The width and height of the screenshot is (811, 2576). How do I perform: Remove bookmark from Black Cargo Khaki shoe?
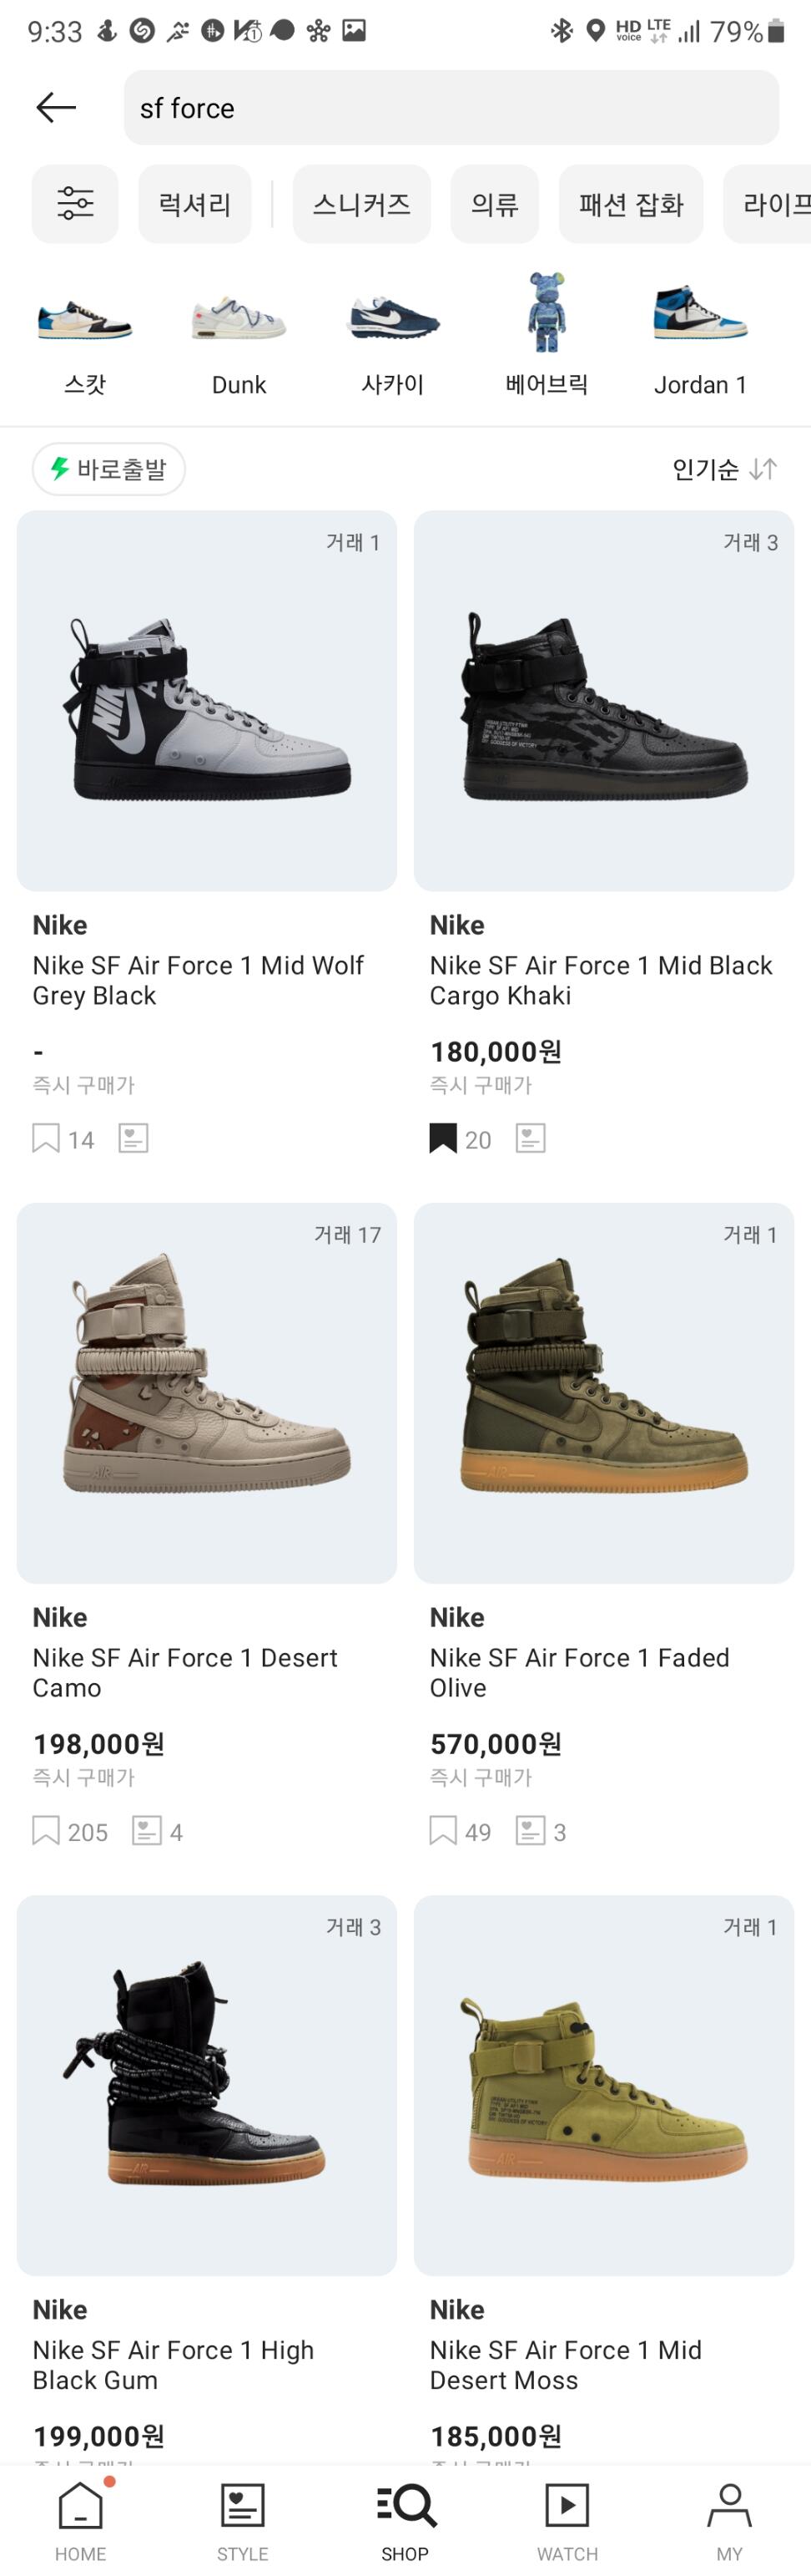pos(442,1138)
